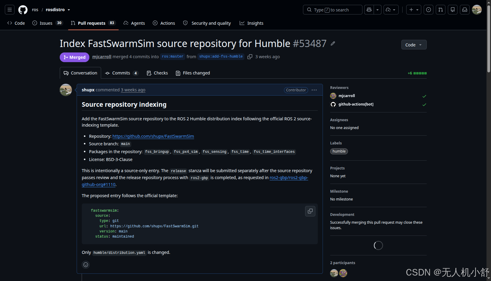The image size is (491, 281).
Task: Add an emoji reaction to the comment
Action: pyautogui.click(x=86, y=265)
